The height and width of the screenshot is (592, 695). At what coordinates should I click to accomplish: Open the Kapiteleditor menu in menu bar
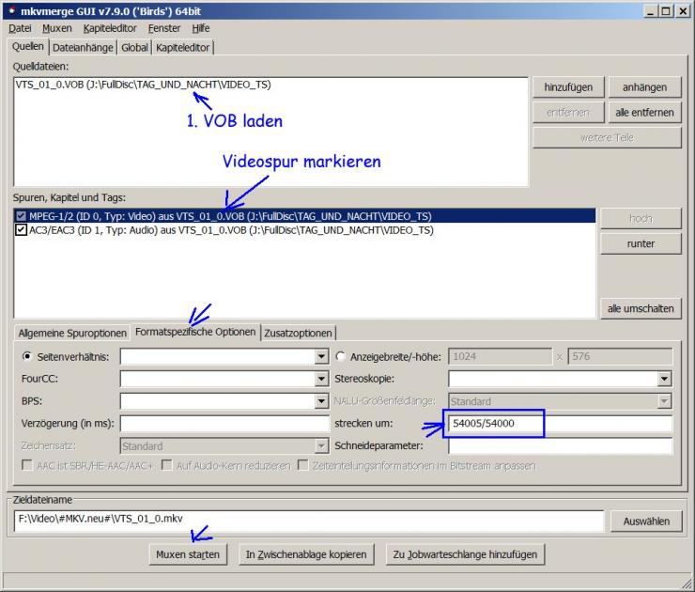110,28
